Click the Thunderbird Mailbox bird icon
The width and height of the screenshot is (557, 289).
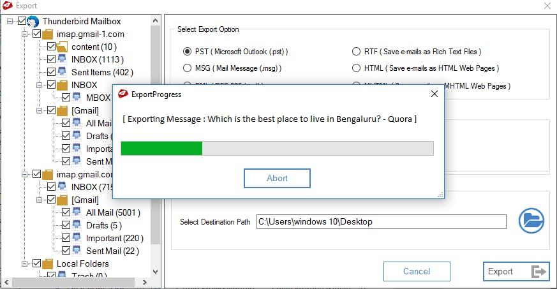point(33,21)
